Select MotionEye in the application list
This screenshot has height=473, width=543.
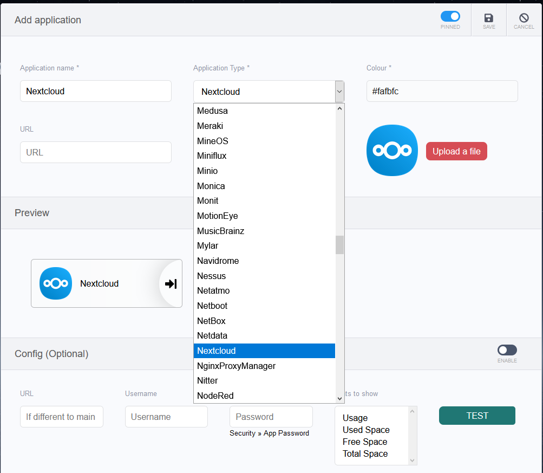[217, 216]
